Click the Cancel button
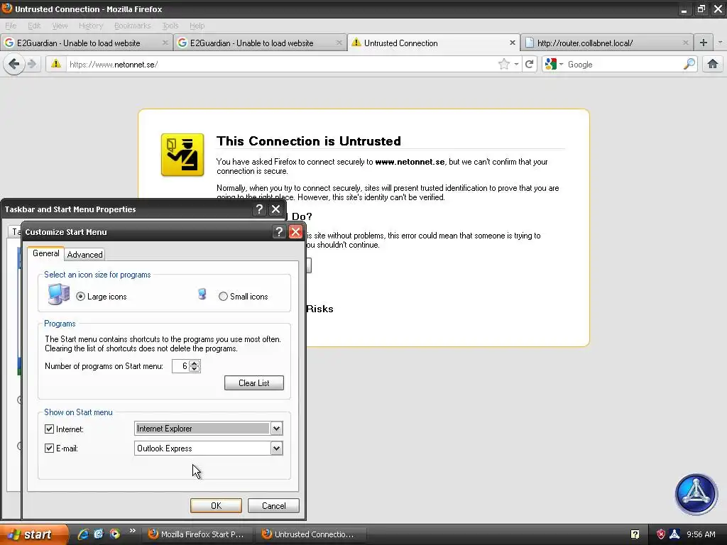 coord(273,505)
